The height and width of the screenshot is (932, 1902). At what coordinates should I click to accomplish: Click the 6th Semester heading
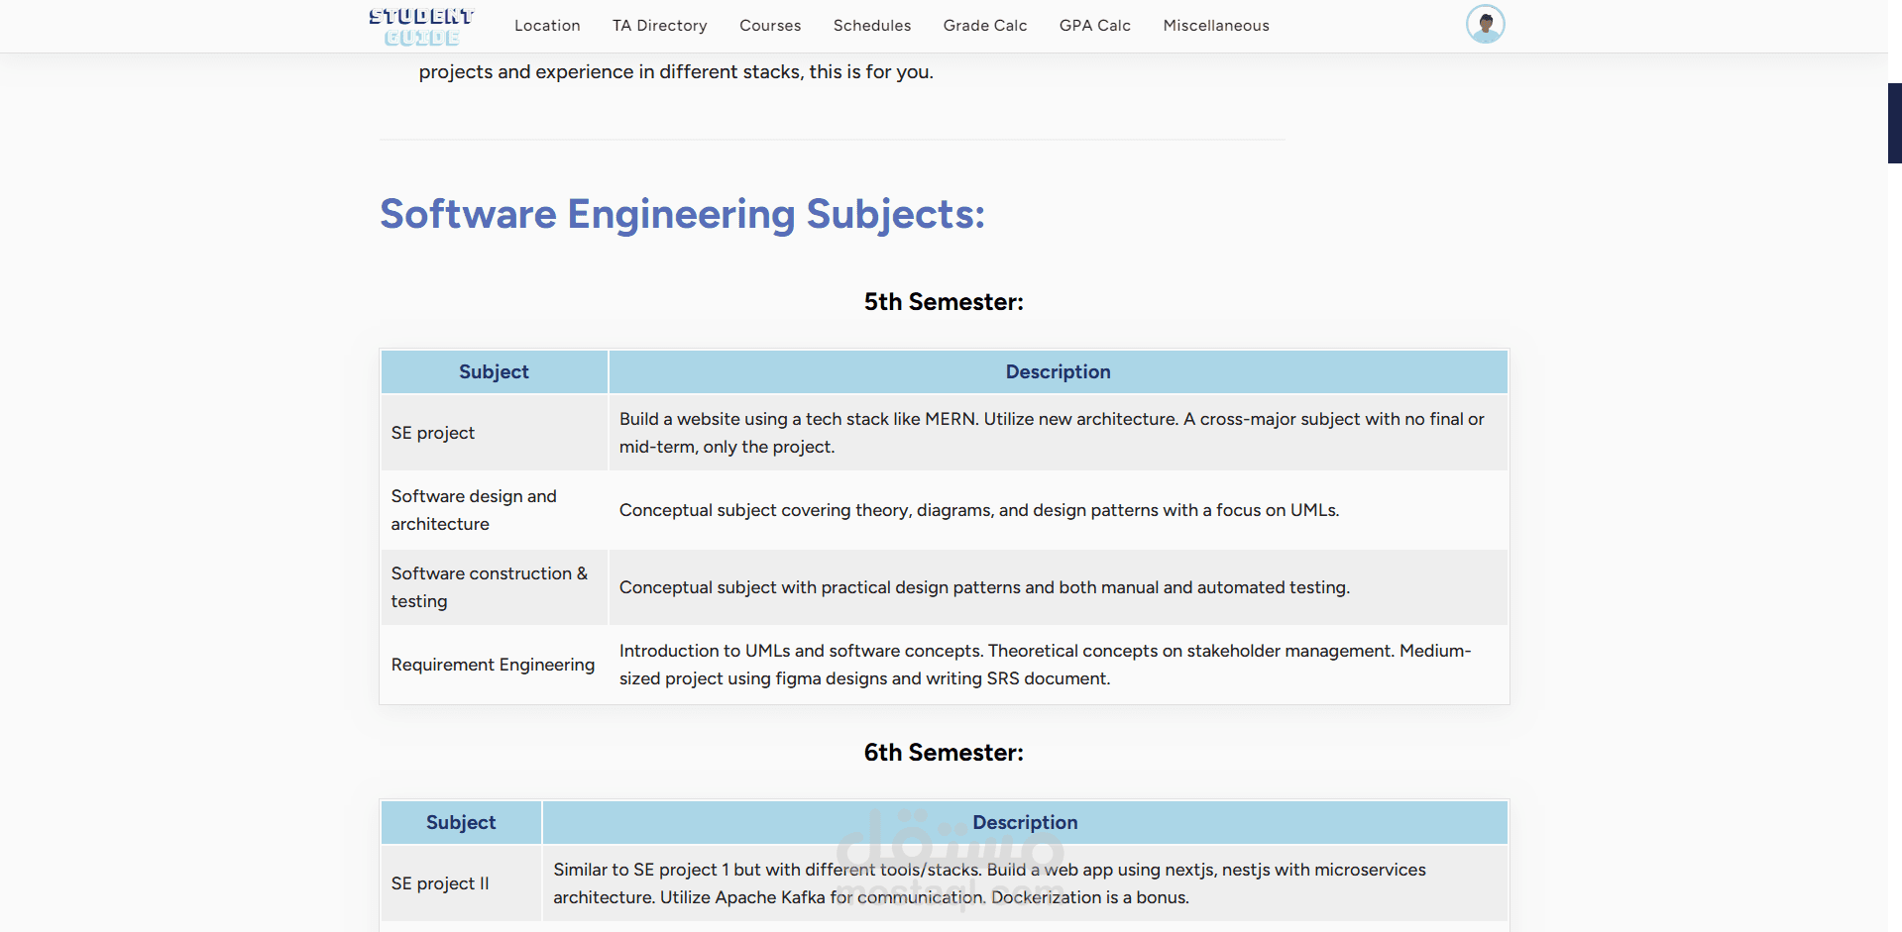pyautogui.click(x=944, y=753)
